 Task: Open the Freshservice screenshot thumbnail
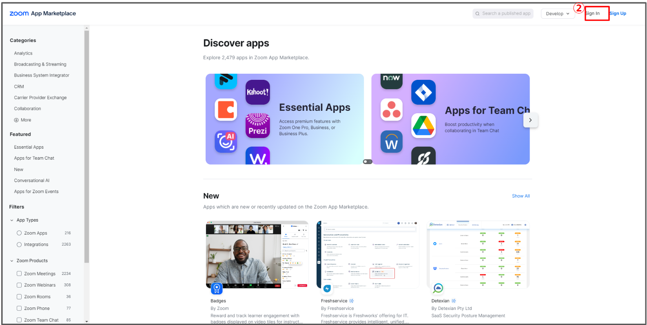click(368, 255)
